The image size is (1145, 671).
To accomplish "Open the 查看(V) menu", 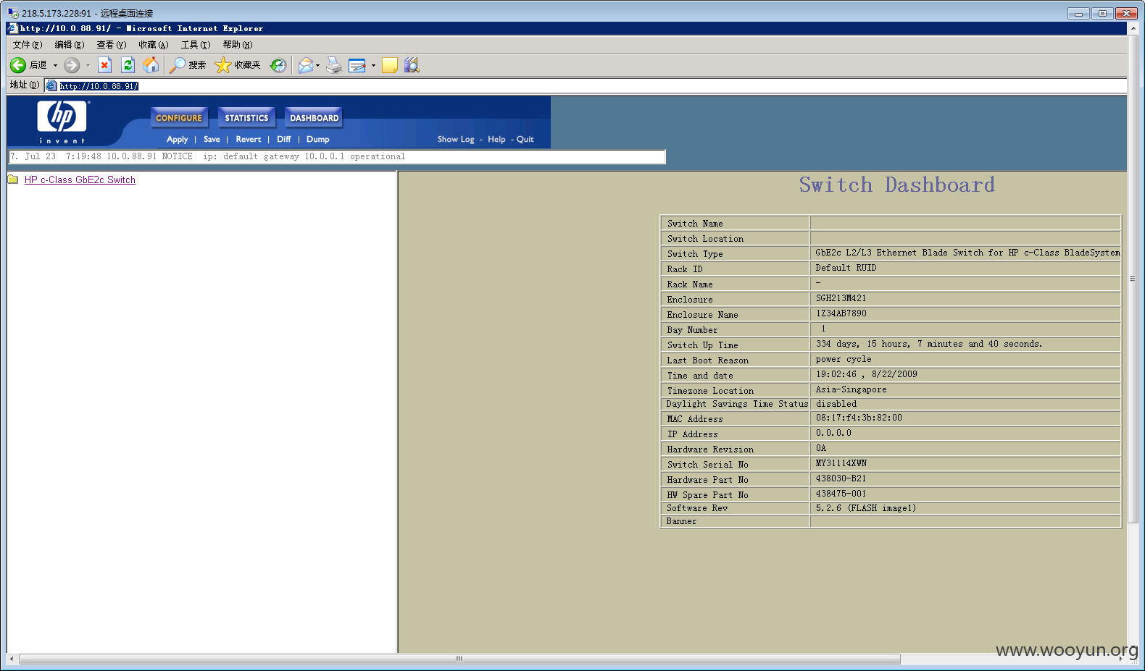I will click(x=112, y=45).
